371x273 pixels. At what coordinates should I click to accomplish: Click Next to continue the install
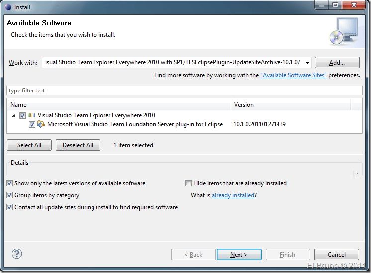[239, 255]
